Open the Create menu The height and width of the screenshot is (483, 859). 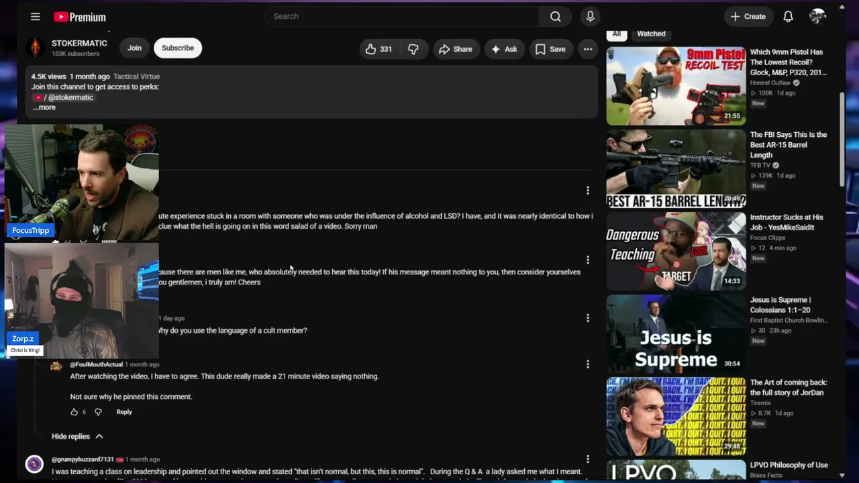pyautogui.click(x=748, y=17)
